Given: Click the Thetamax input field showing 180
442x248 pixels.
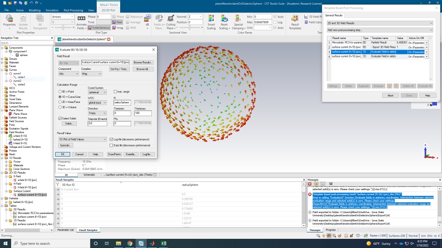Looking at the screenshot, I should pyautogui.click(x=143, y=113).
